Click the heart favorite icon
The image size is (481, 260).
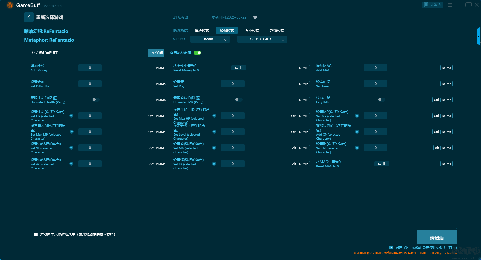coord(255,17)
